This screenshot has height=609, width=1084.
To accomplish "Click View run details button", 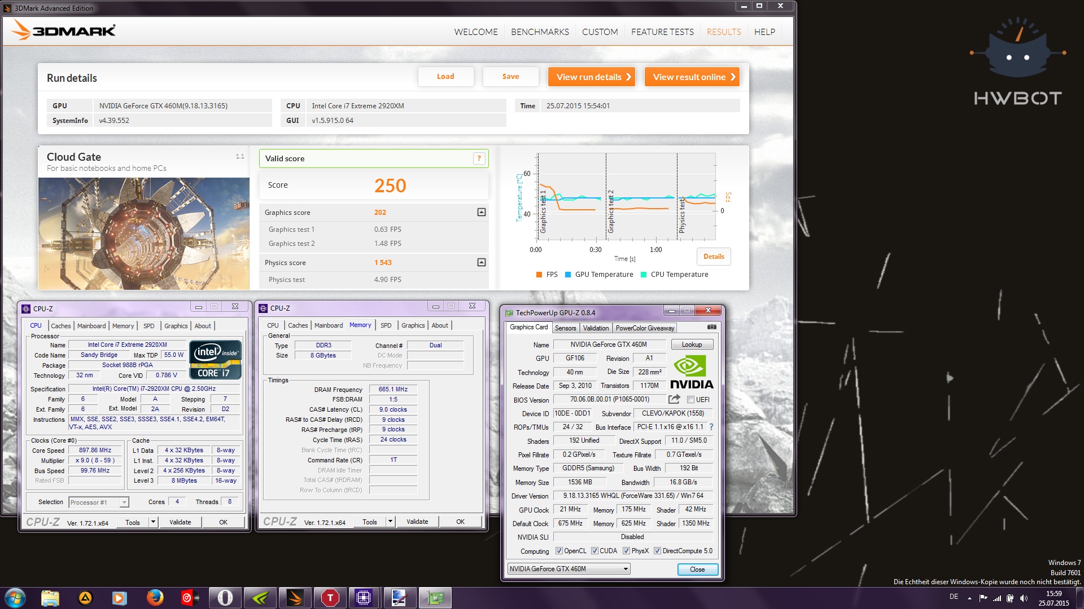I will [x=591, y=77].
